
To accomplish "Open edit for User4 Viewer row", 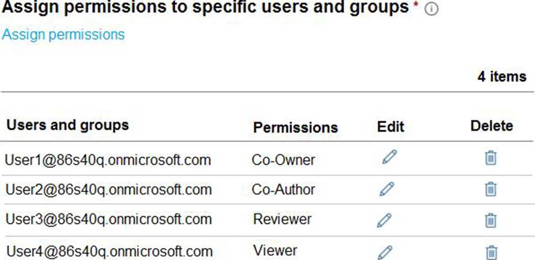I will tap(385, 252).
